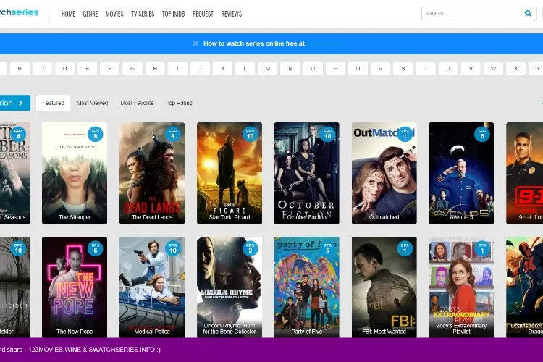Click the search magnifier icon
Image resolution: width=543 pixels, height=362 pixels.
pos(528,14)
